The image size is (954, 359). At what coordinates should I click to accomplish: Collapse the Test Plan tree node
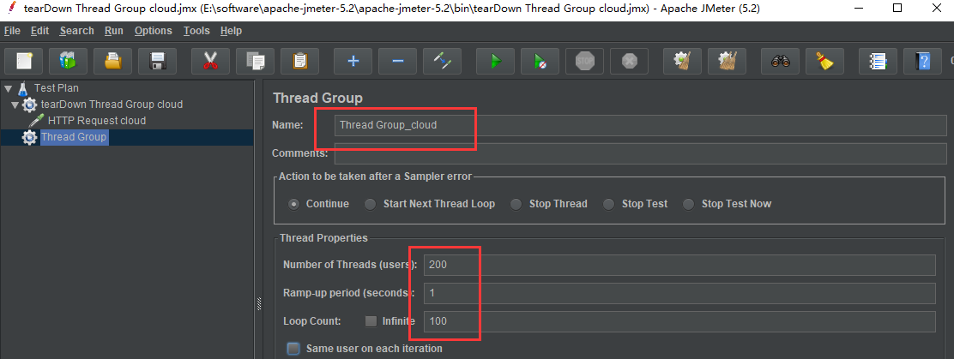(x=9, y=89)
